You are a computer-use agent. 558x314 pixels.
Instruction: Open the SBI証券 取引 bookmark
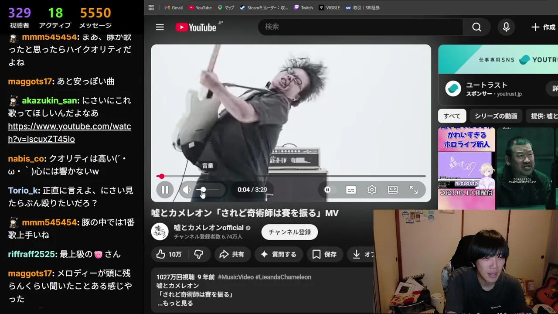(x=363, y=7)
